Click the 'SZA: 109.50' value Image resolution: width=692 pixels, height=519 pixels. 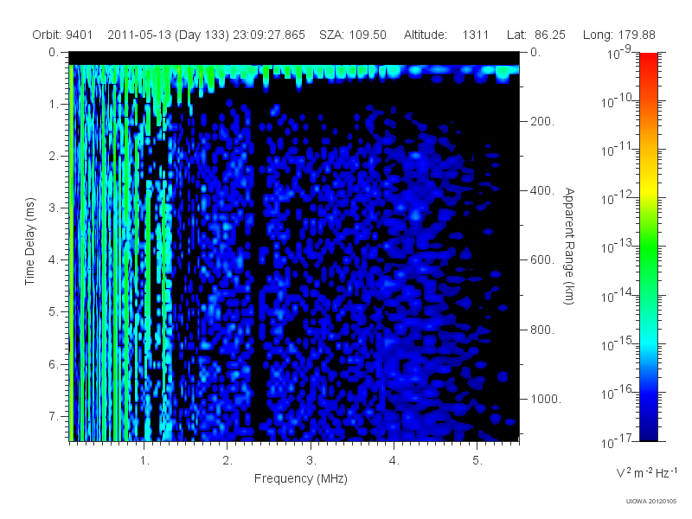click(x=353, y=35)
